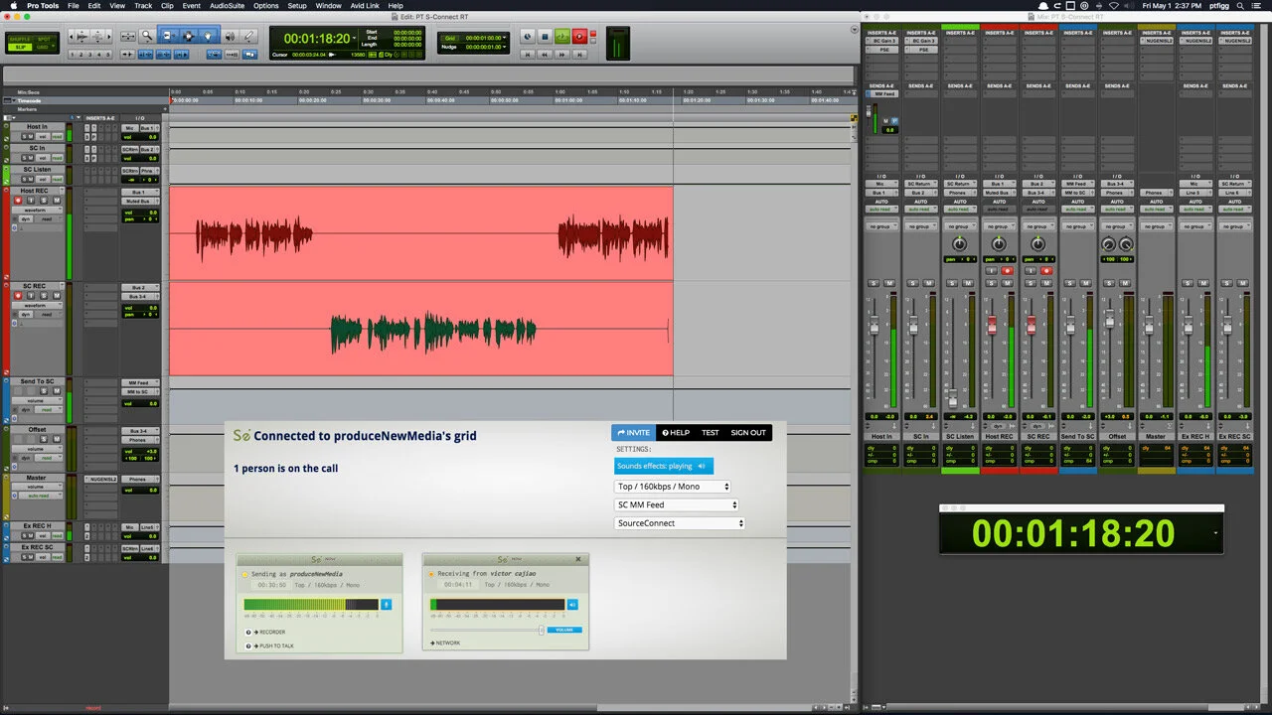Select the Selector tool

tap(188, 36)
